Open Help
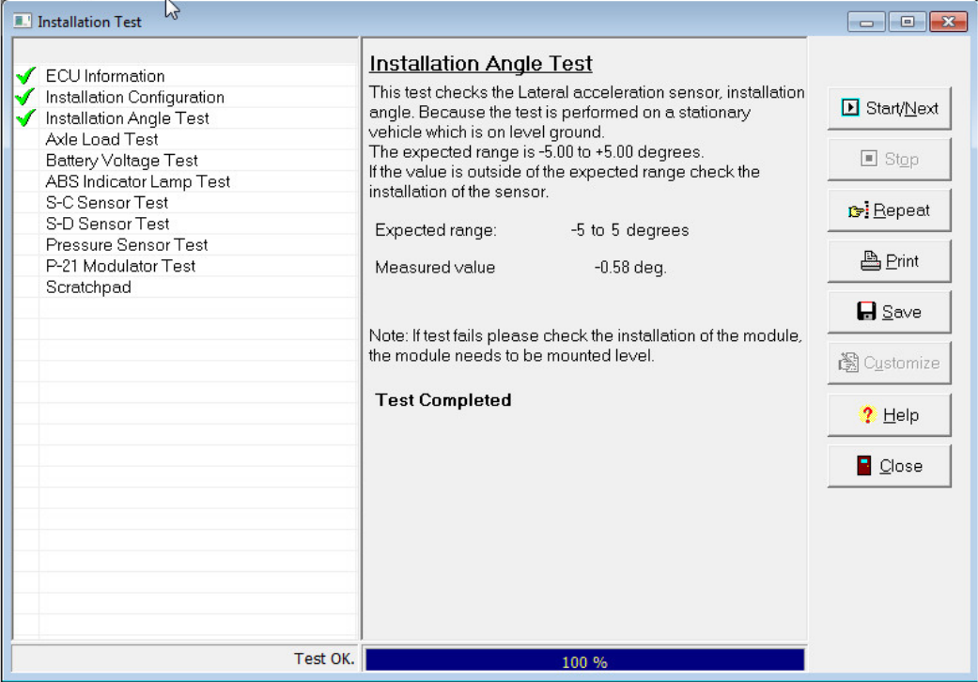This screenshot has width=978, height=682. pos(889,415)
